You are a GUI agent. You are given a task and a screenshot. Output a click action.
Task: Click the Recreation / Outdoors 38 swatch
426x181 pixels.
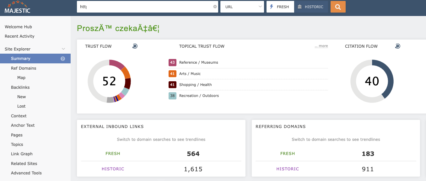tap(172, 96)
